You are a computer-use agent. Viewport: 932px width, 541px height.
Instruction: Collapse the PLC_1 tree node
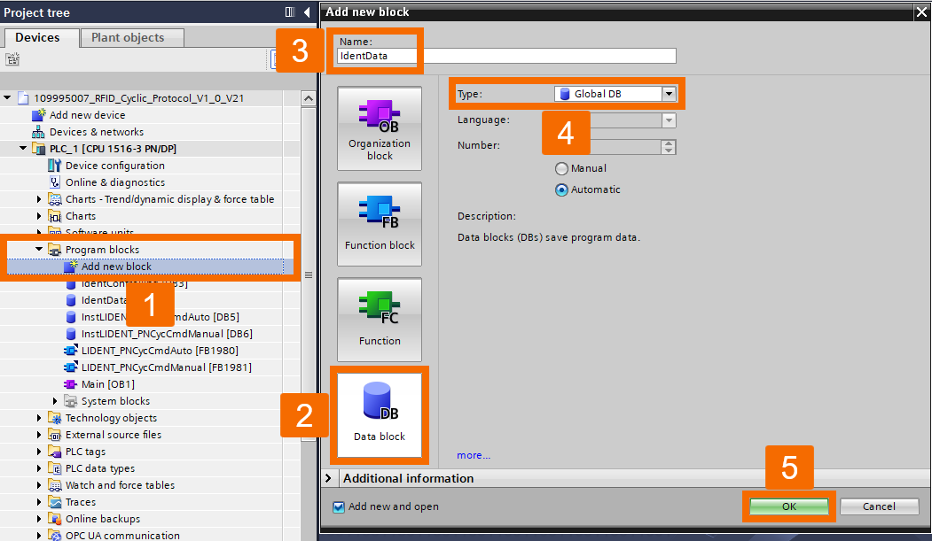22,148
